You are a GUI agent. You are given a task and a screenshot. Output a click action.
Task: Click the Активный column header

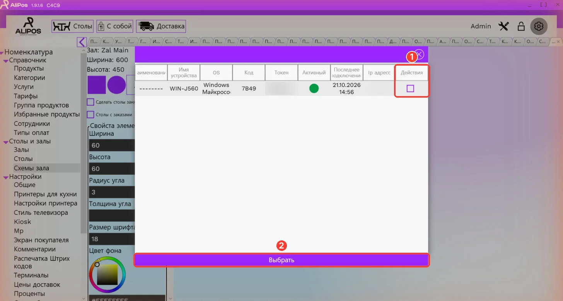pos(314,73)
